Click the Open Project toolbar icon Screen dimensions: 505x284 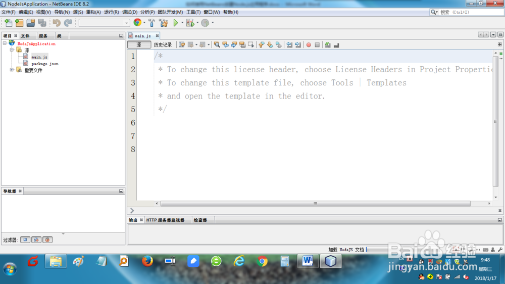pos(31,23)
